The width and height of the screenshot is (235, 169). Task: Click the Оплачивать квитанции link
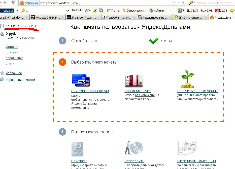pos(197,161)
